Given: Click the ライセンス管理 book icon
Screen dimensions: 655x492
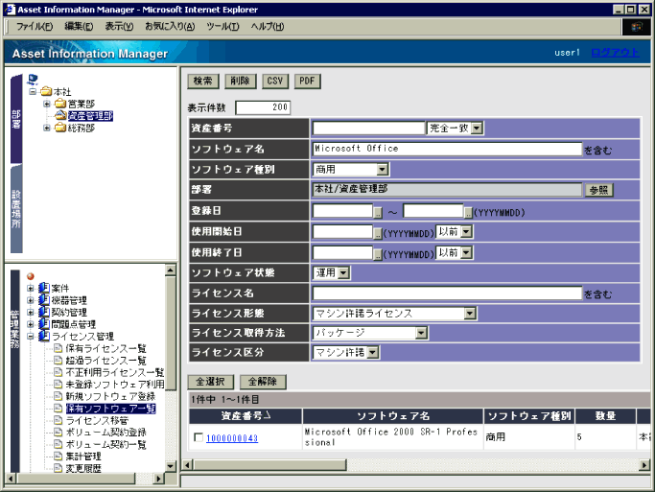Looking at the screenshot, I should point(44,336).
